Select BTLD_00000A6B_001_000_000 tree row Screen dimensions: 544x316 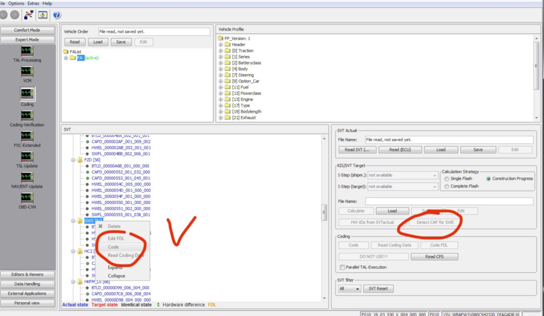[120, 166]
